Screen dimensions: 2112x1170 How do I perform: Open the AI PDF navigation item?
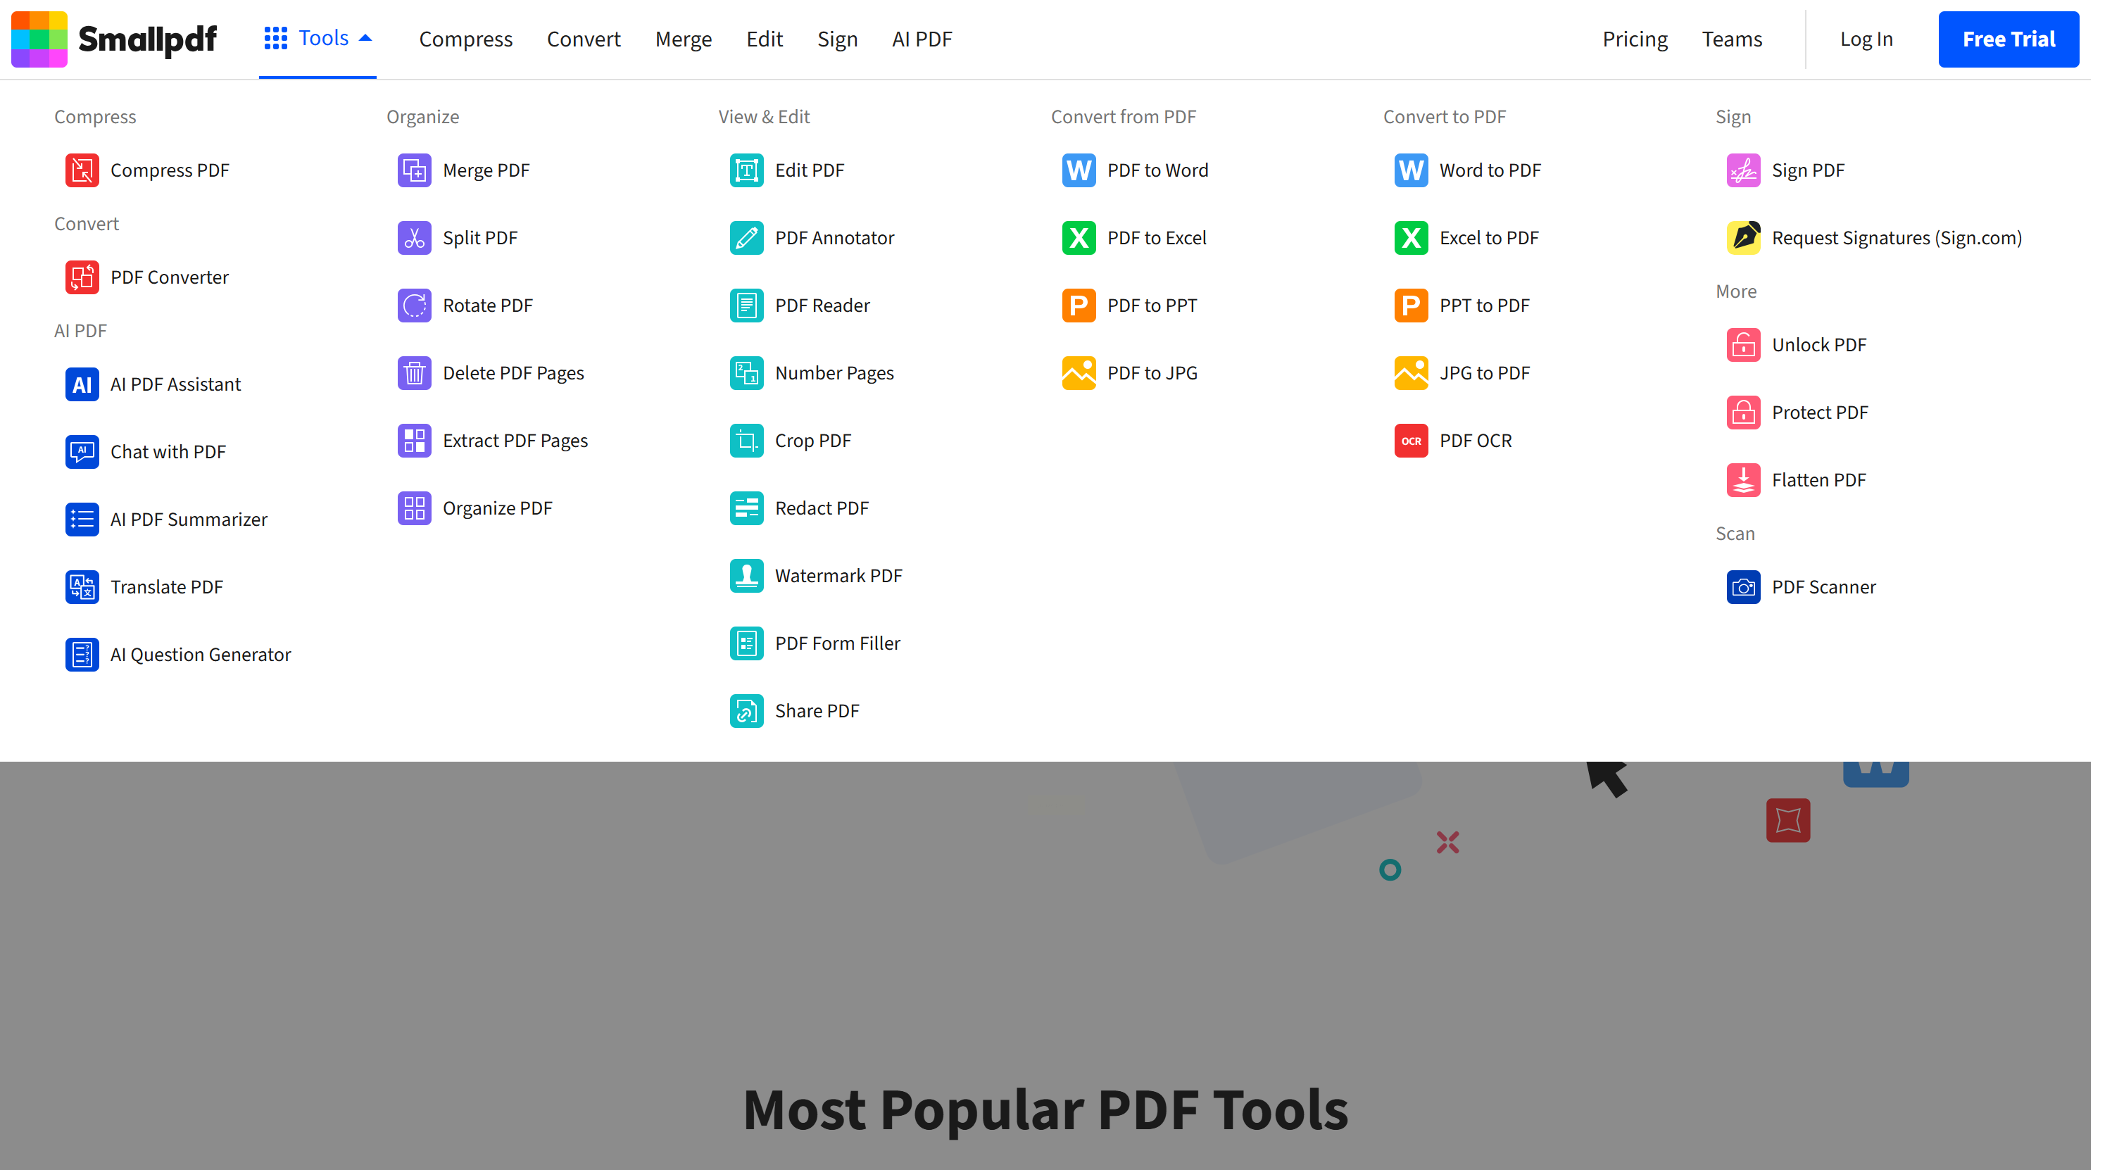click(x=922, y=39)
